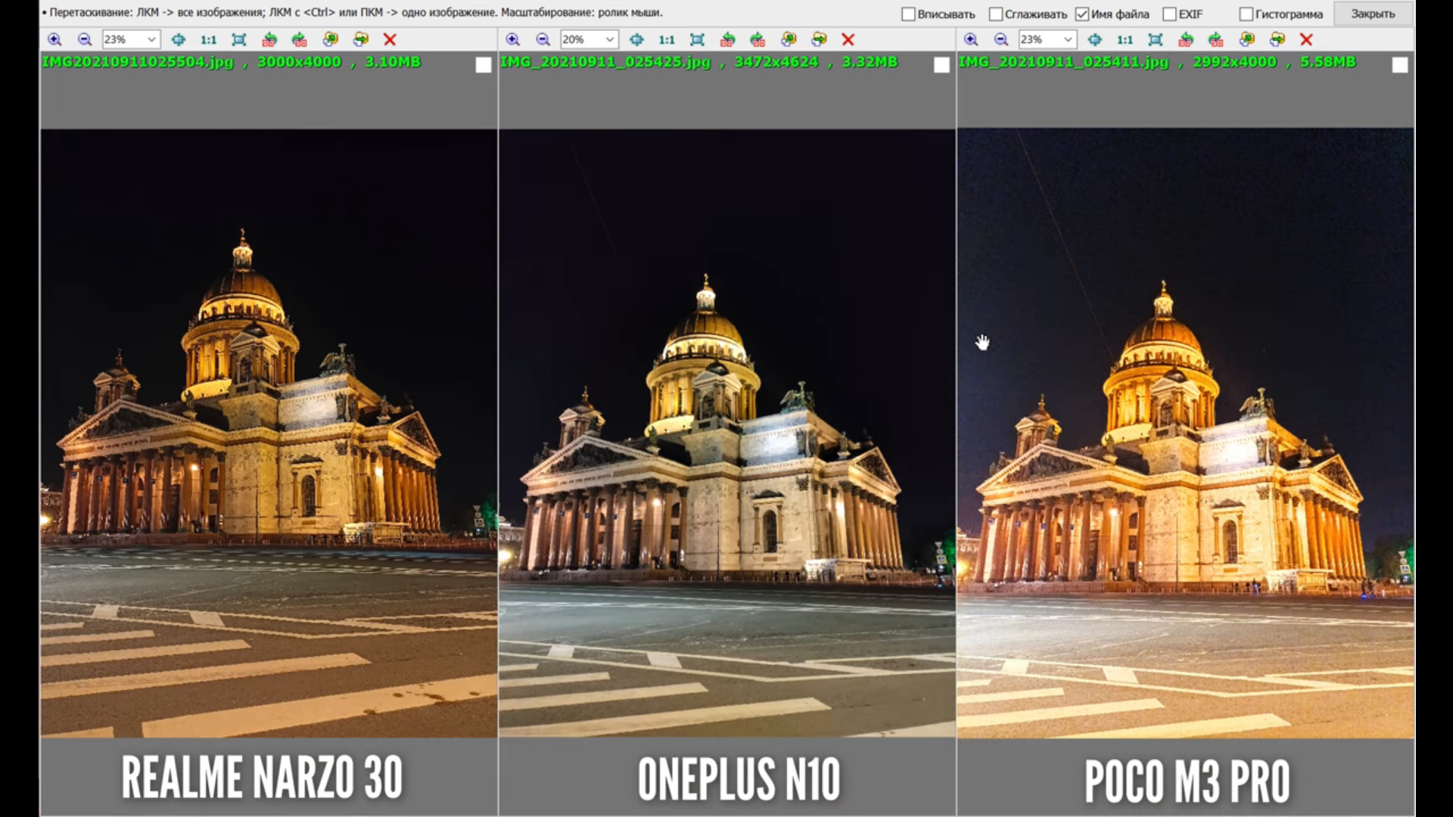Show the Гистограмма checkbox option
The image size is (1453, 817).
tap(1246, 14)
